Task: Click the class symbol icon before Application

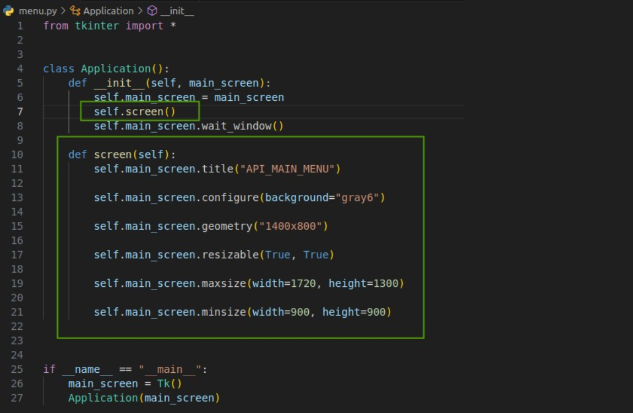Action: (75, 11)
